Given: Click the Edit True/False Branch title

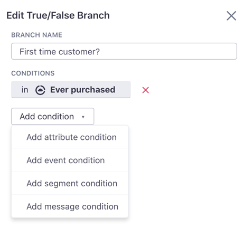Looking at the screenshot, I should pyautogui.click(x=58, y=15).
